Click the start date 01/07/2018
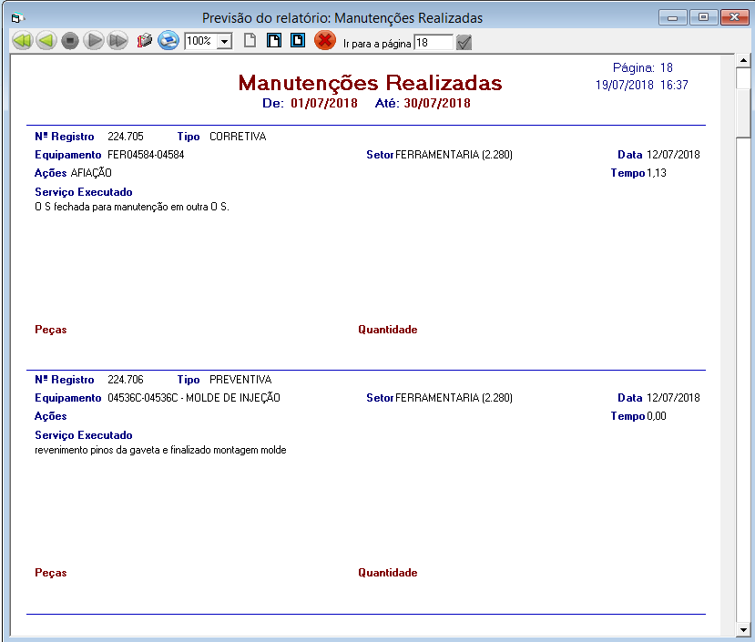The width and height of the screenshot is (755, 642). (324, 103)
